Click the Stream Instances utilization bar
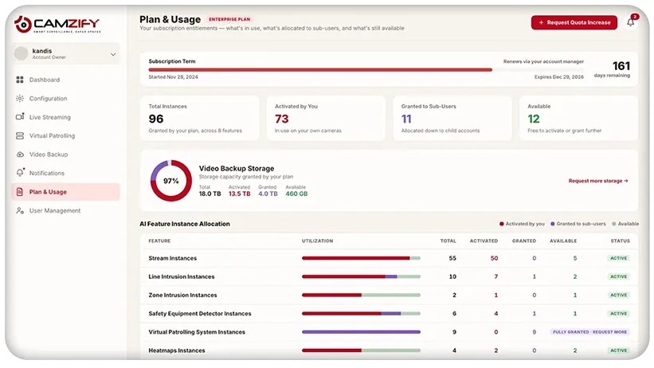 [x=361, y=258]
